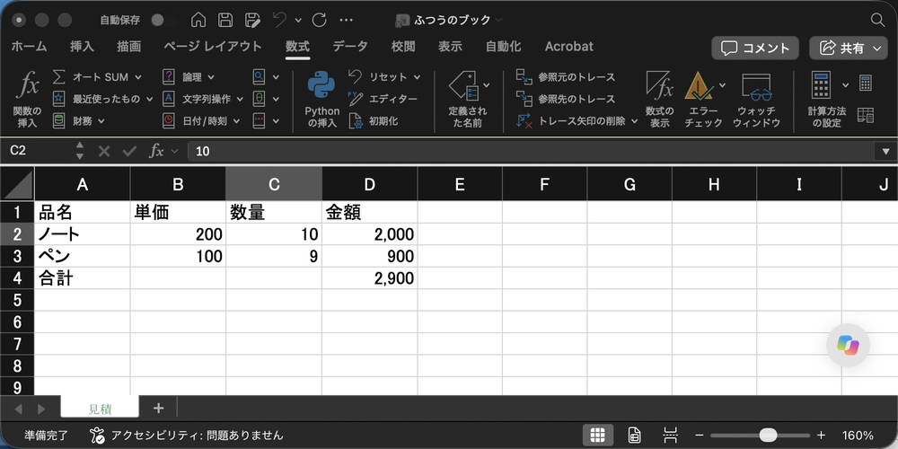Viewport: 898px width, 449px height.
Task: Expand the Error Checking dropdown arrow
Action: point(722,85)
